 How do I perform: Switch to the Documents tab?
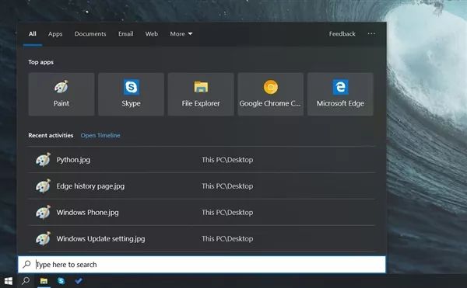pyautogui.click(x=90, y=34)
